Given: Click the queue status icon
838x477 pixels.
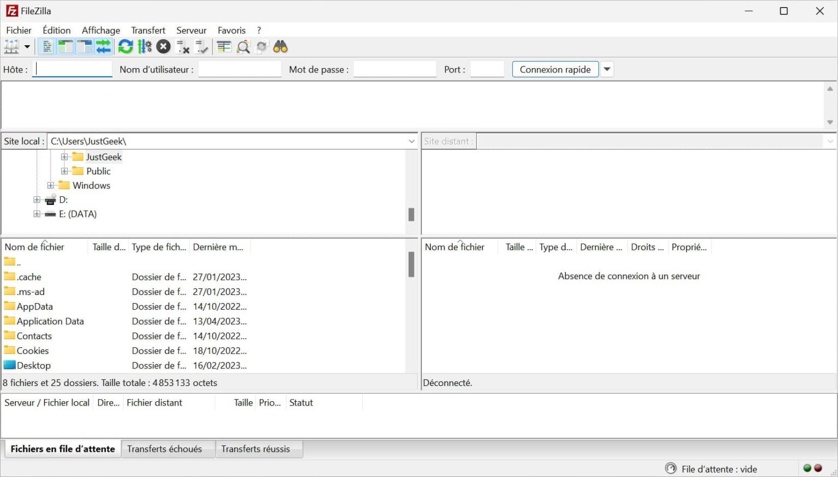Looking at the screenshot, I should point(671,468).
